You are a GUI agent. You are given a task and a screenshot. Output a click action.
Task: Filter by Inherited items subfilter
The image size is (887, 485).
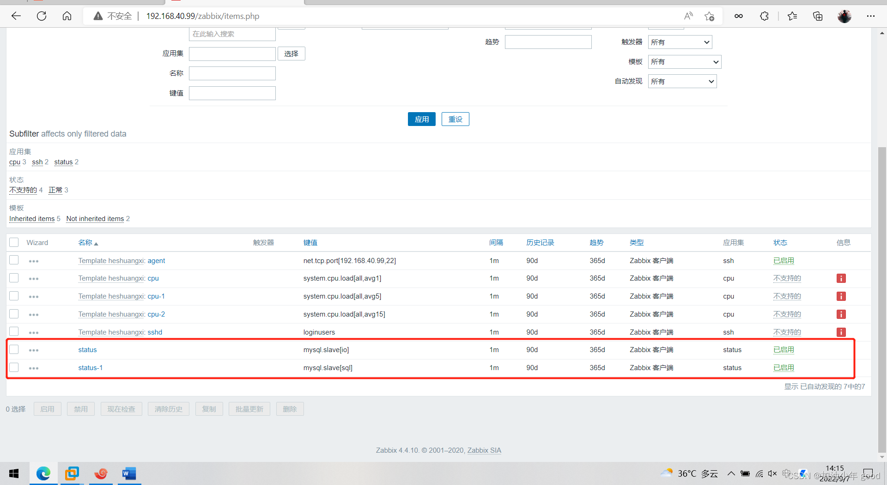pyautogui.click(x=32, y=219)
